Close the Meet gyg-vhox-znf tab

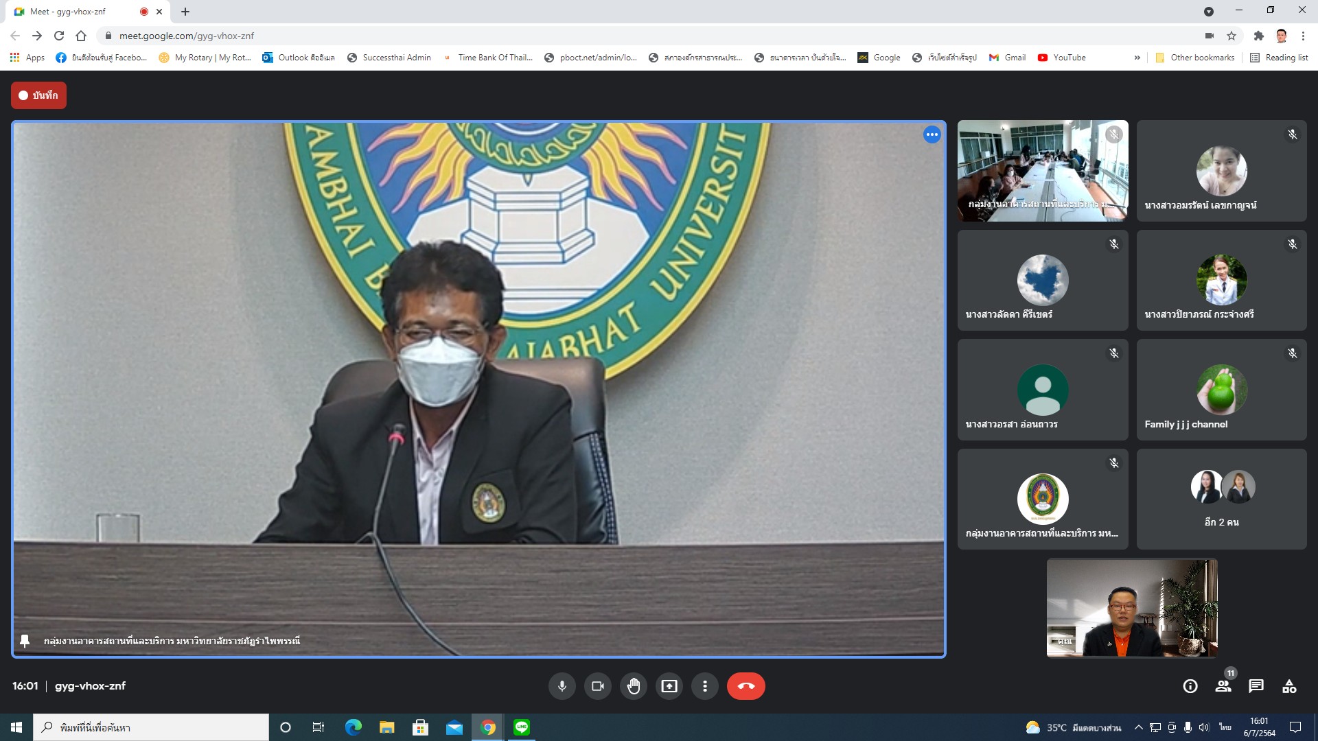159,12
